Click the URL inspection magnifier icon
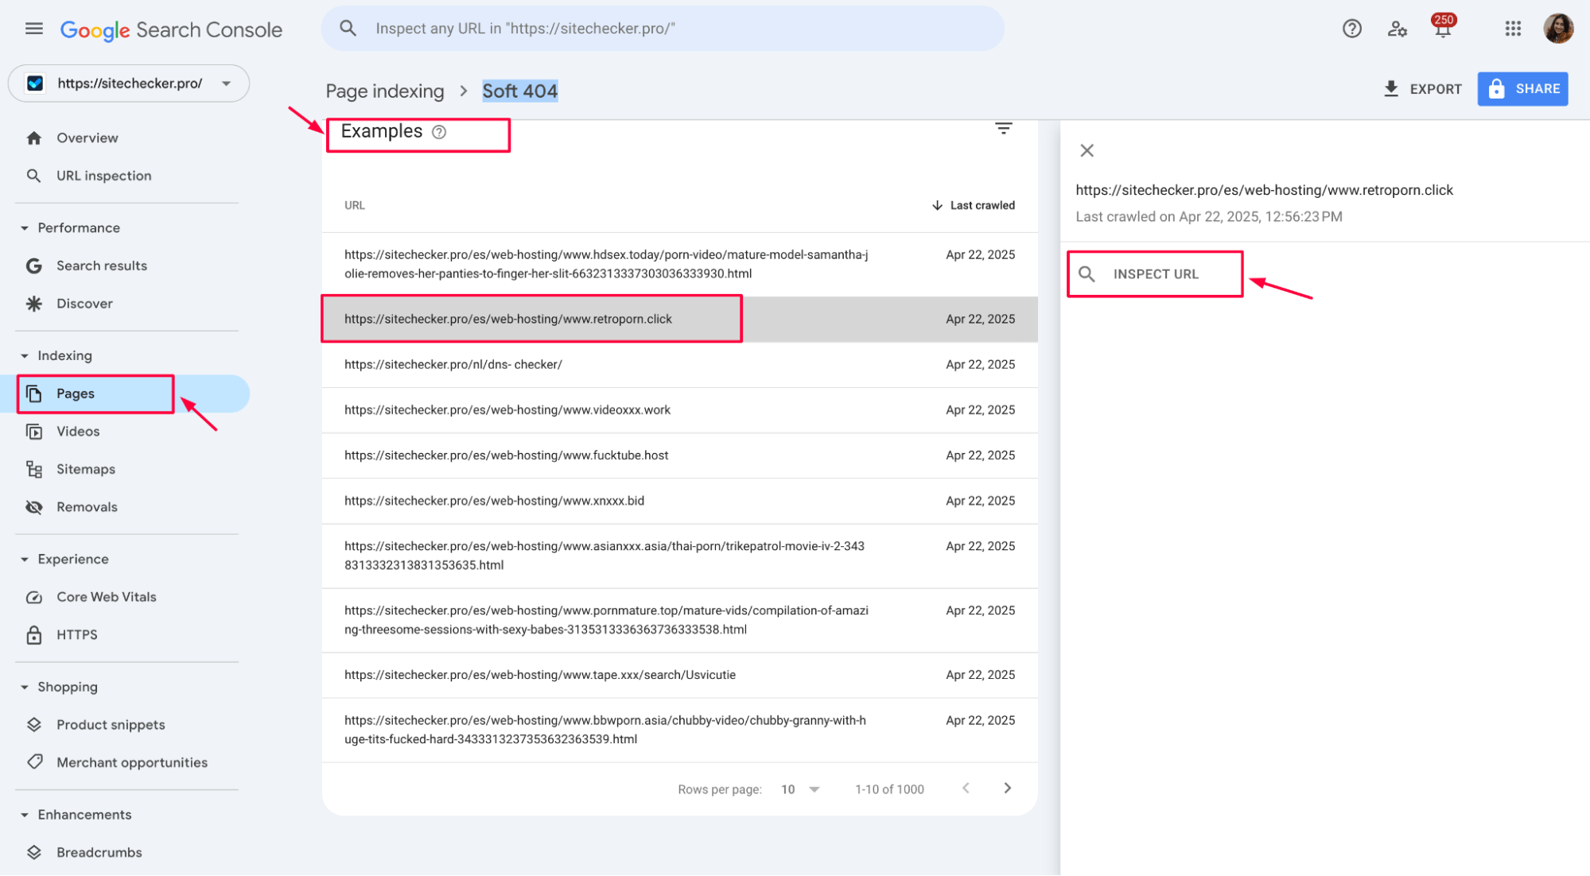This screenshot has height=876, width=1590. [33, 176]
